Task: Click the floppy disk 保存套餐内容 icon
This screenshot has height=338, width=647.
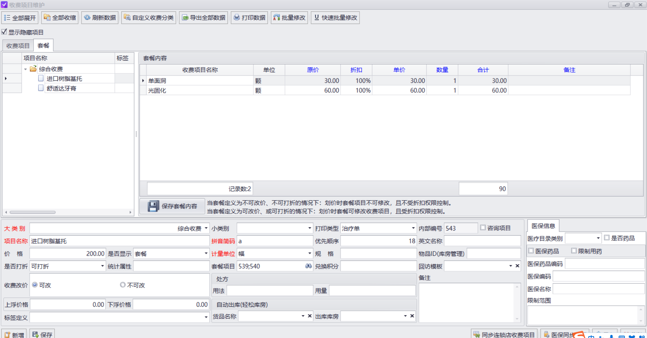Action: 153,206
